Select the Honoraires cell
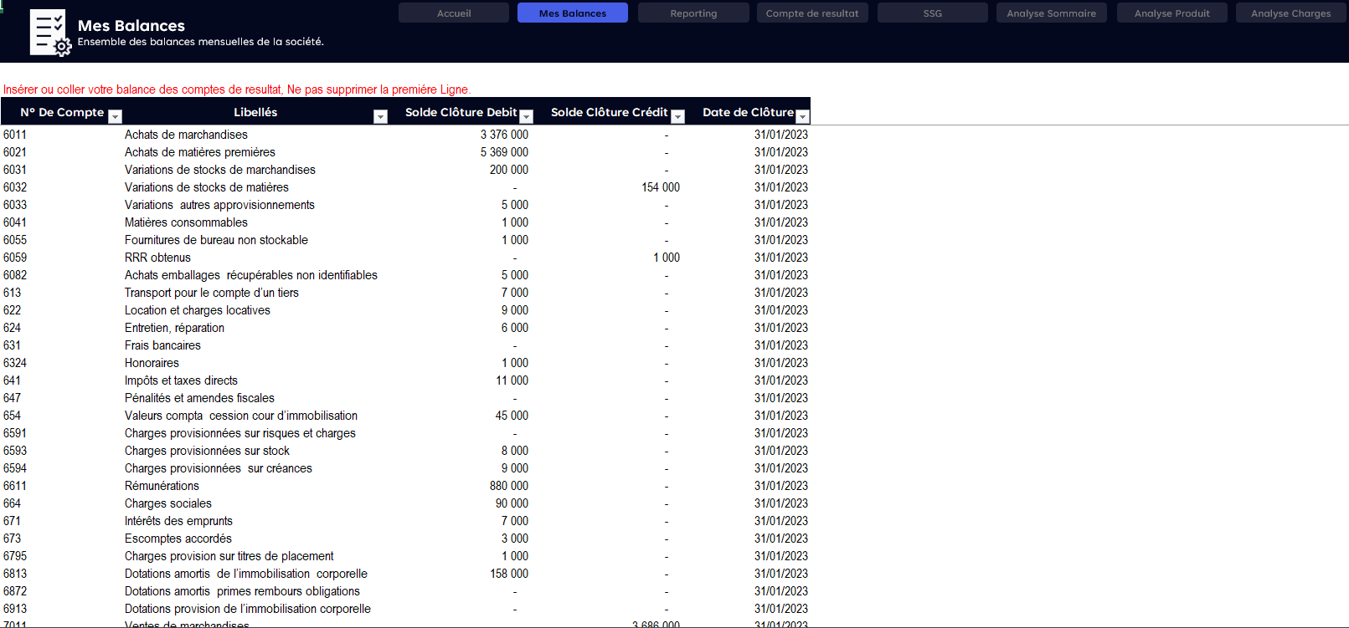Screen dimensions: 1349x628 click(x=152, y=363)
